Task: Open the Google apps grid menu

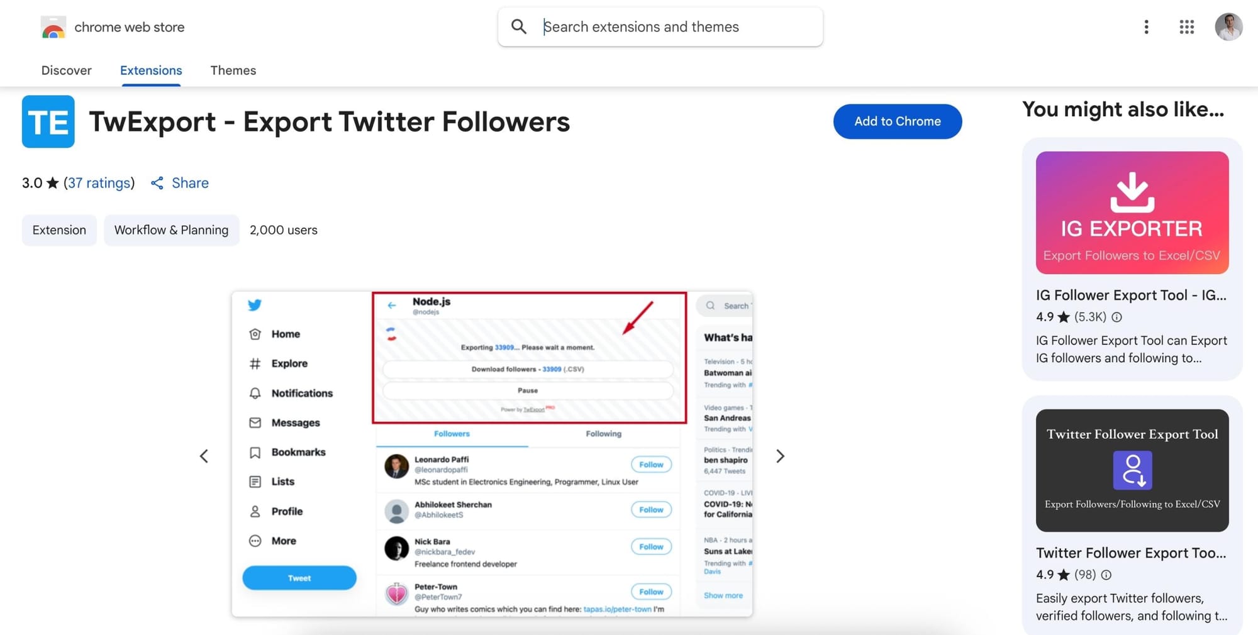Action: 1186,26
